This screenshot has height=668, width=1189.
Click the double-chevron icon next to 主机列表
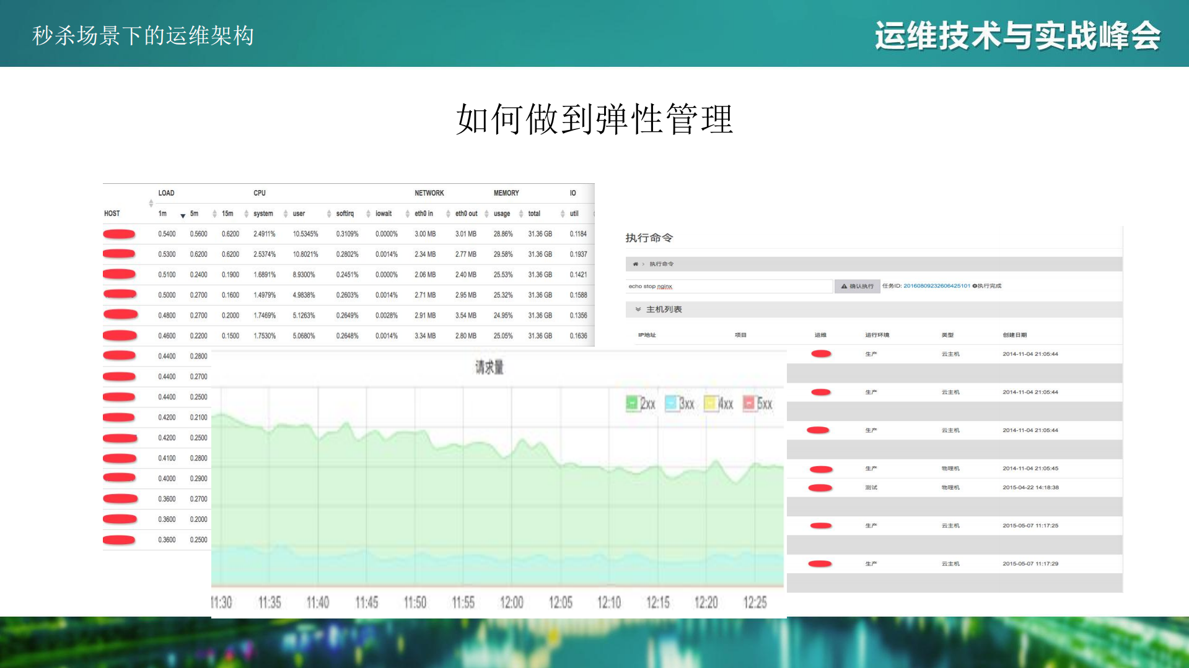[x=639, y=308]
